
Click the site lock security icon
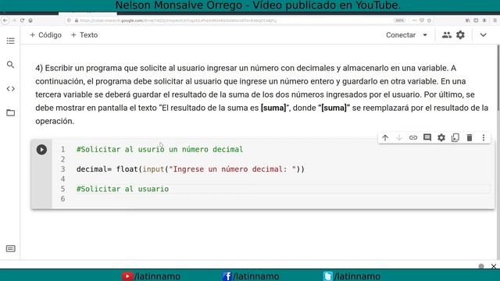[77, 20]
